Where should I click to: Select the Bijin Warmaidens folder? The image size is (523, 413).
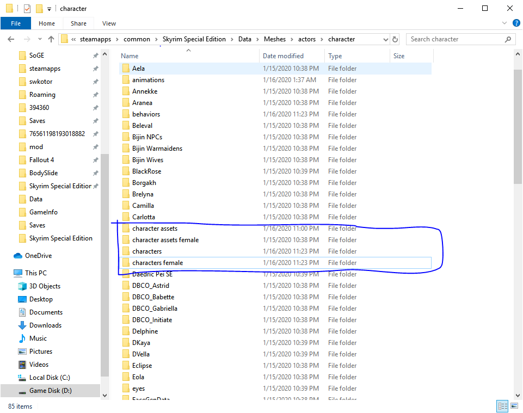(x=275, y=149)
